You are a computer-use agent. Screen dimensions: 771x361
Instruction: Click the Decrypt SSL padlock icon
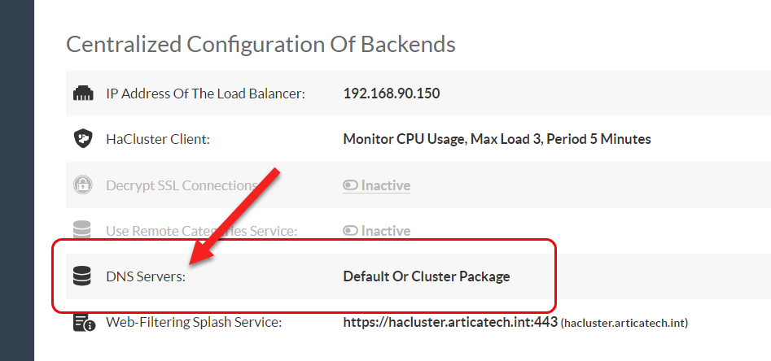pos(82,185)
